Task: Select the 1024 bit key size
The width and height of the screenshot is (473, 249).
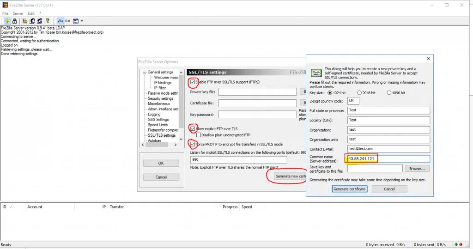Action: tap(330, 93)
